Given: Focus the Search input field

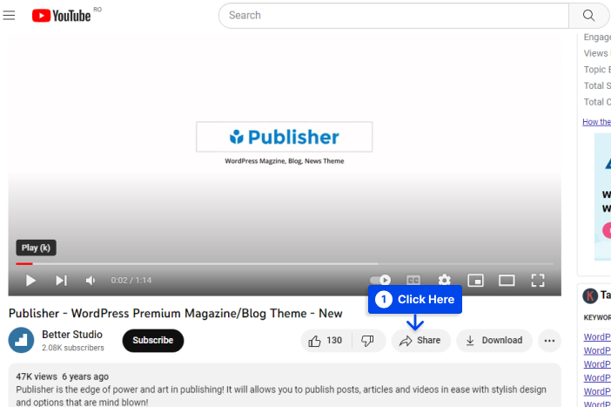Looking at the screenshot, I should point(393,15).
